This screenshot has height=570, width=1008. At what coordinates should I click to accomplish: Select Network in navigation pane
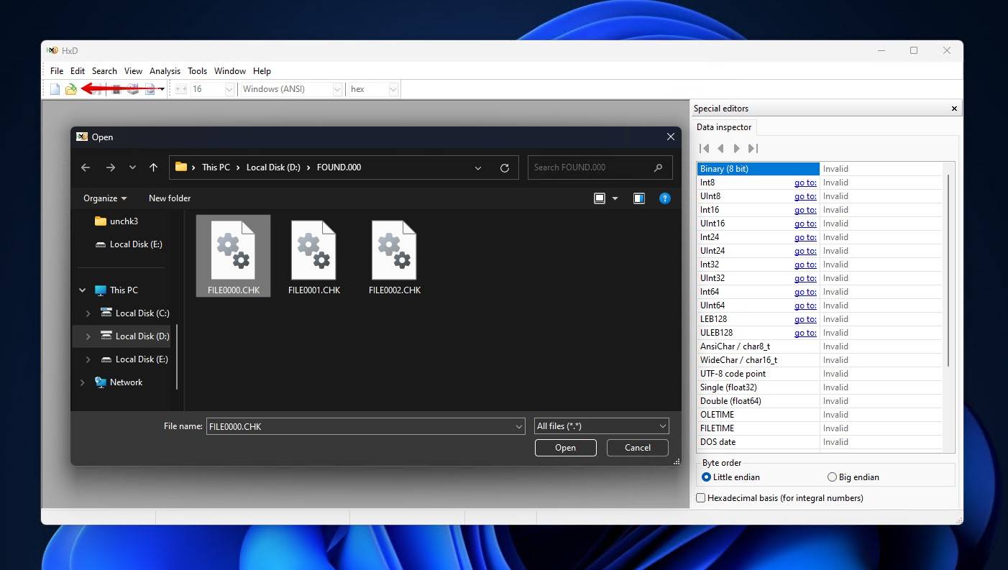119,382
